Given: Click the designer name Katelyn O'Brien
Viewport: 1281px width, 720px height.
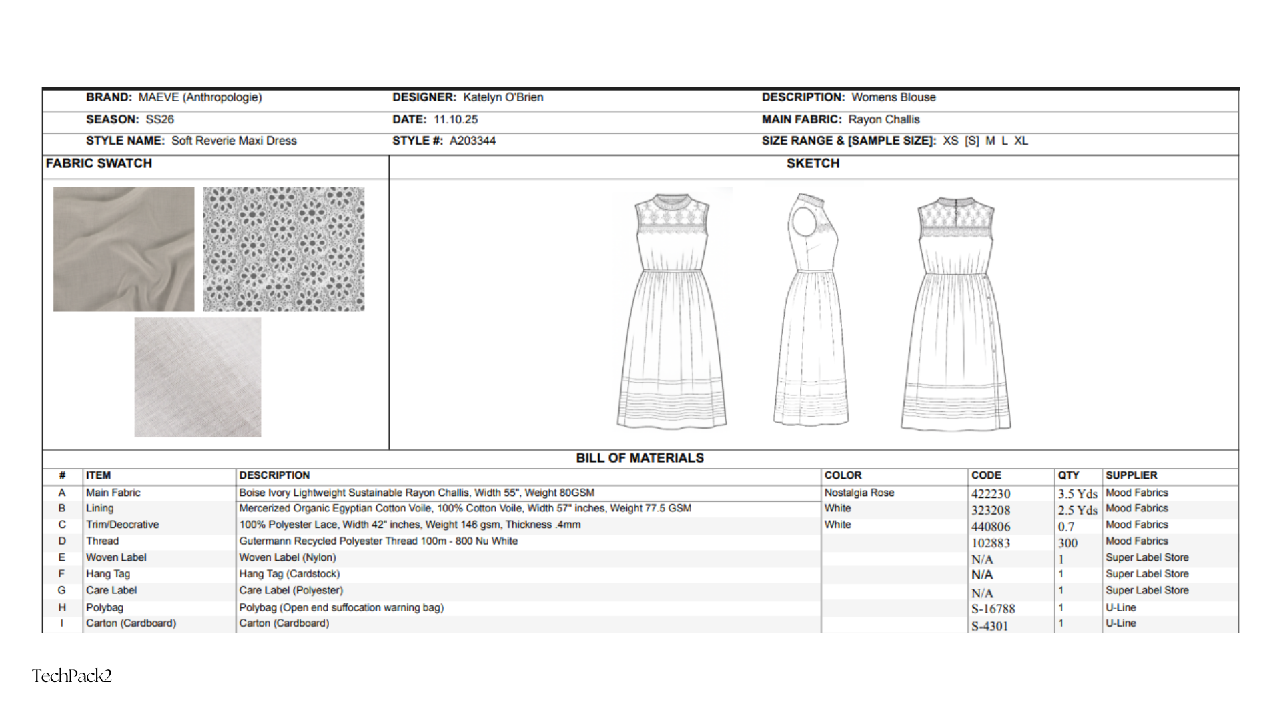Looking at the screenshot, I should point(503,97).
